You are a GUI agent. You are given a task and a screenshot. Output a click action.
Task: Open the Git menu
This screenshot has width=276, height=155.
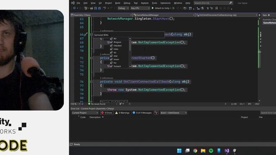(100, 3)
